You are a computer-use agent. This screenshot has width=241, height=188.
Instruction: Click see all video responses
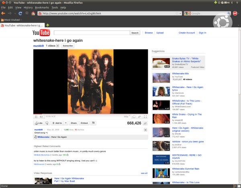pos(144,173)
